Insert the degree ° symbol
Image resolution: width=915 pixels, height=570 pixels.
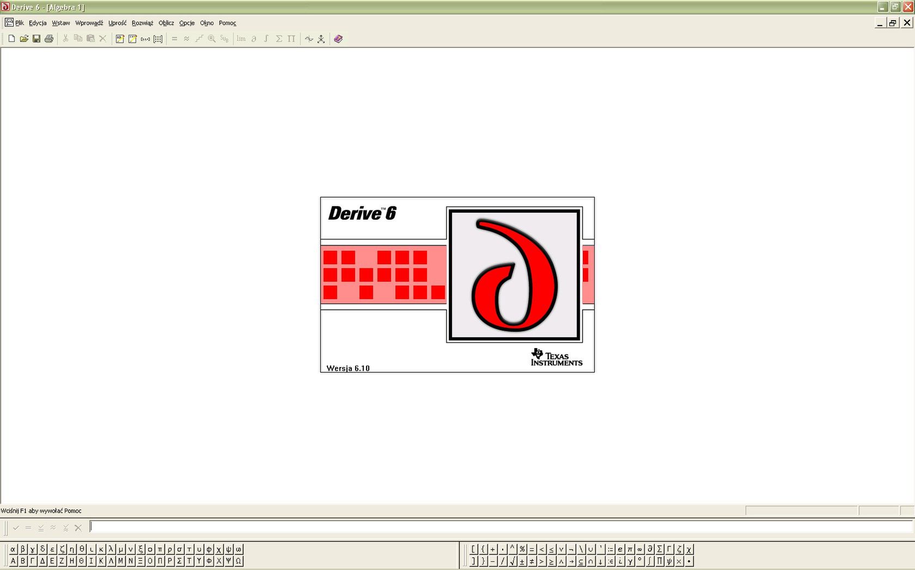[640, 561]
